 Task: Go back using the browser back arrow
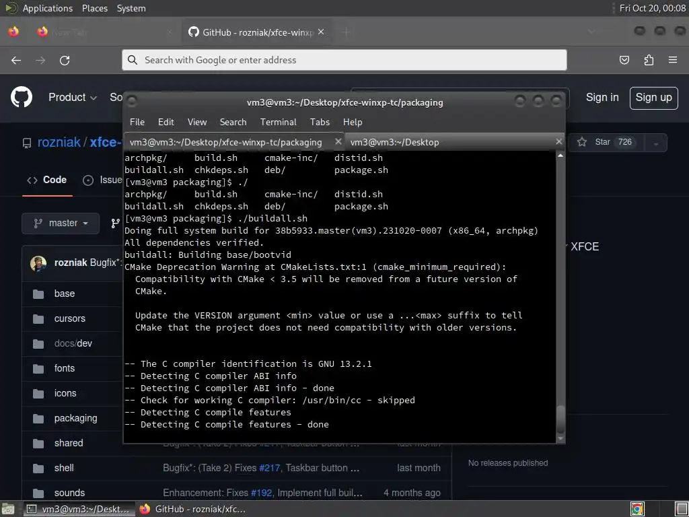16,60
